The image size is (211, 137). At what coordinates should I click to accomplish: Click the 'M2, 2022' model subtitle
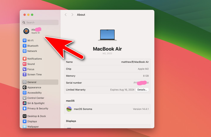pos(107,53)
